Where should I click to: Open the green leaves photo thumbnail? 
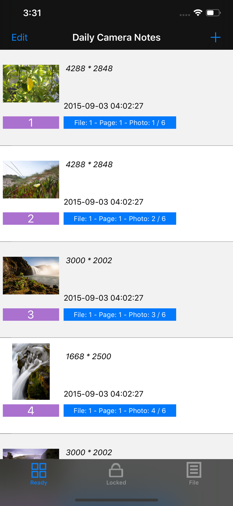point(31,83)
